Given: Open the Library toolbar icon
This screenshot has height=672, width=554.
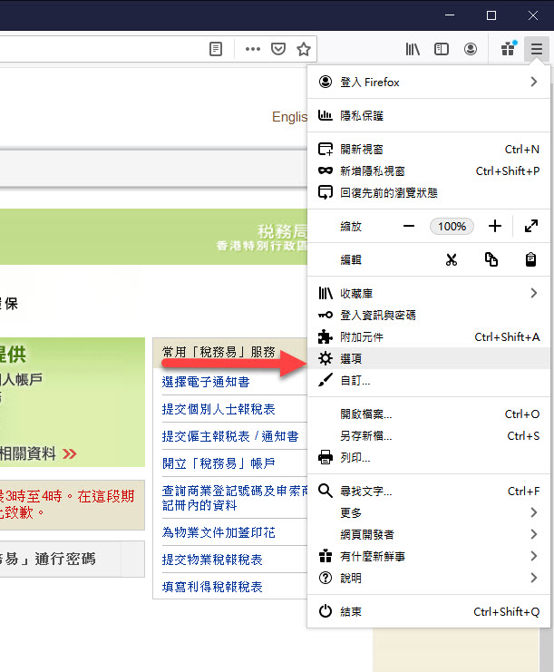Looking at the screenshot, I should coord(413,49).
